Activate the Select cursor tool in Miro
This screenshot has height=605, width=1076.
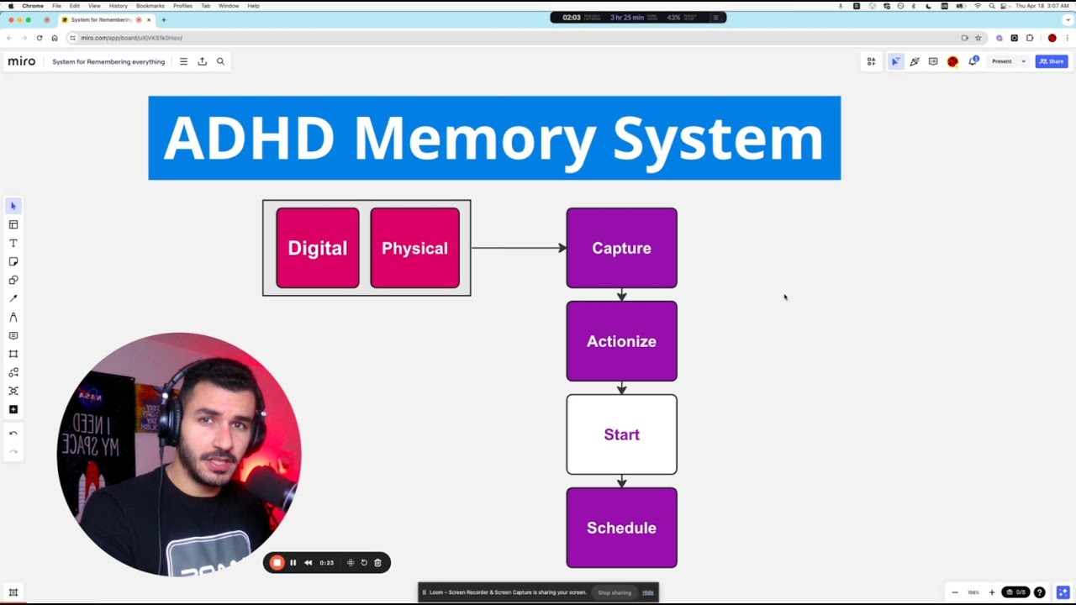pyautogui.click(x=13, y=206)
